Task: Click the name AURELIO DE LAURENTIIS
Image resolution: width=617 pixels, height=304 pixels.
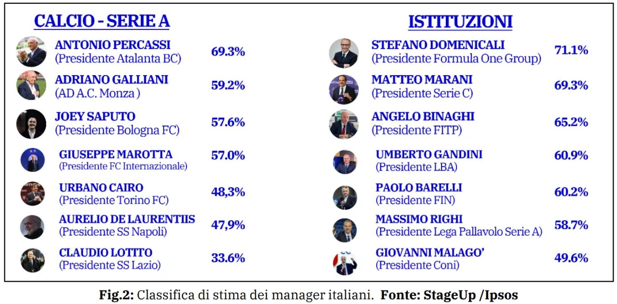Action: coord(127,219)
